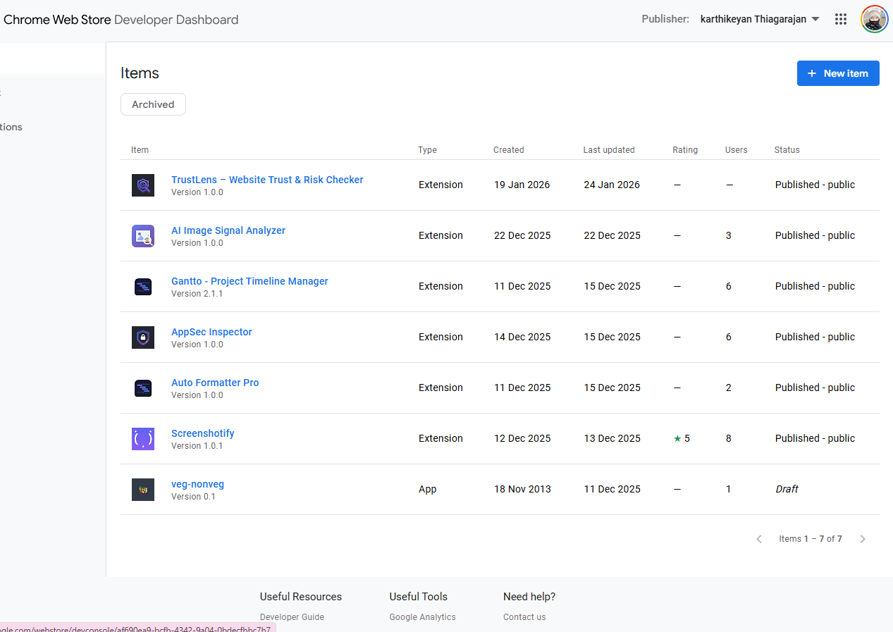The width and height of the screenshot is (893, 632).
Task: Expand next page arrow in pagination
Action: click(x=862, y=538)
